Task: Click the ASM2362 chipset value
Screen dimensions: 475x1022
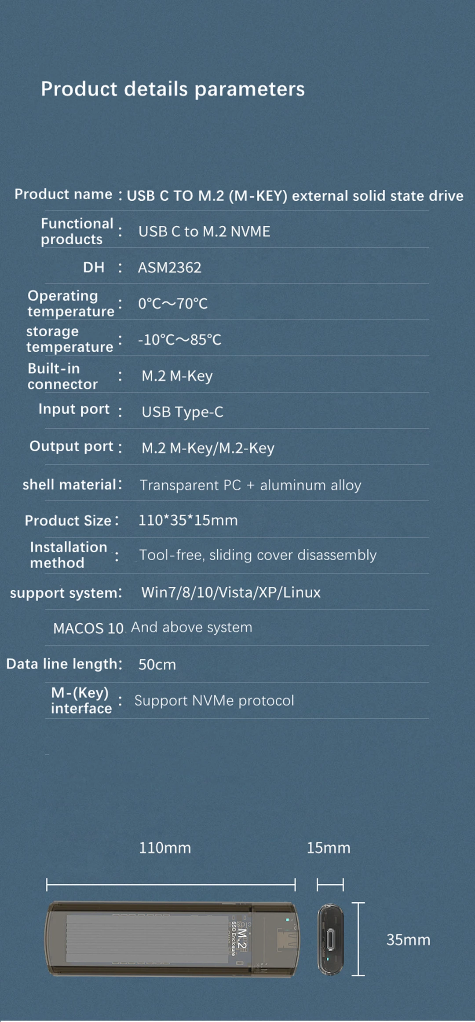Action: point(170,268)
